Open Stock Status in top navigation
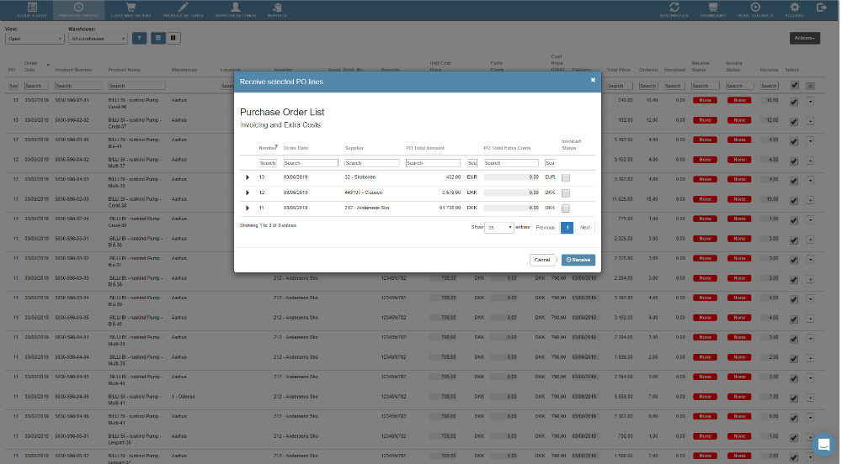Image resolution: width=842 pixels, height=464 pixels. click(33, 9)
